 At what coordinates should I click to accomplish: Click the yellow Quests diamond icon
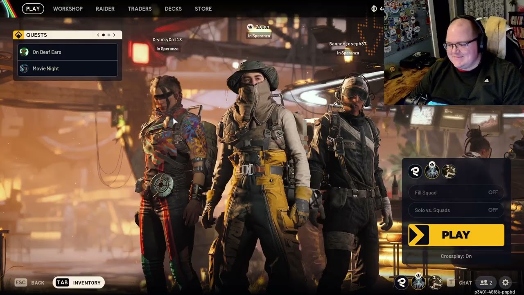[18, 35]
